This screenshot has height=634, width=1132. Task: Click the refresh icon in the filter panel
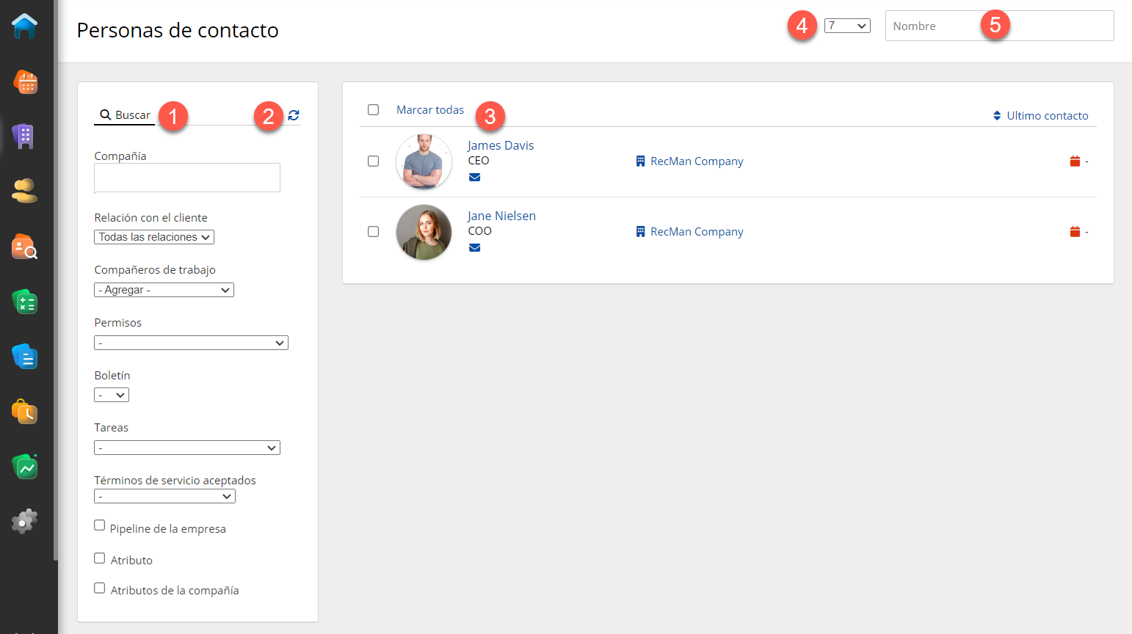click(294, 115)
